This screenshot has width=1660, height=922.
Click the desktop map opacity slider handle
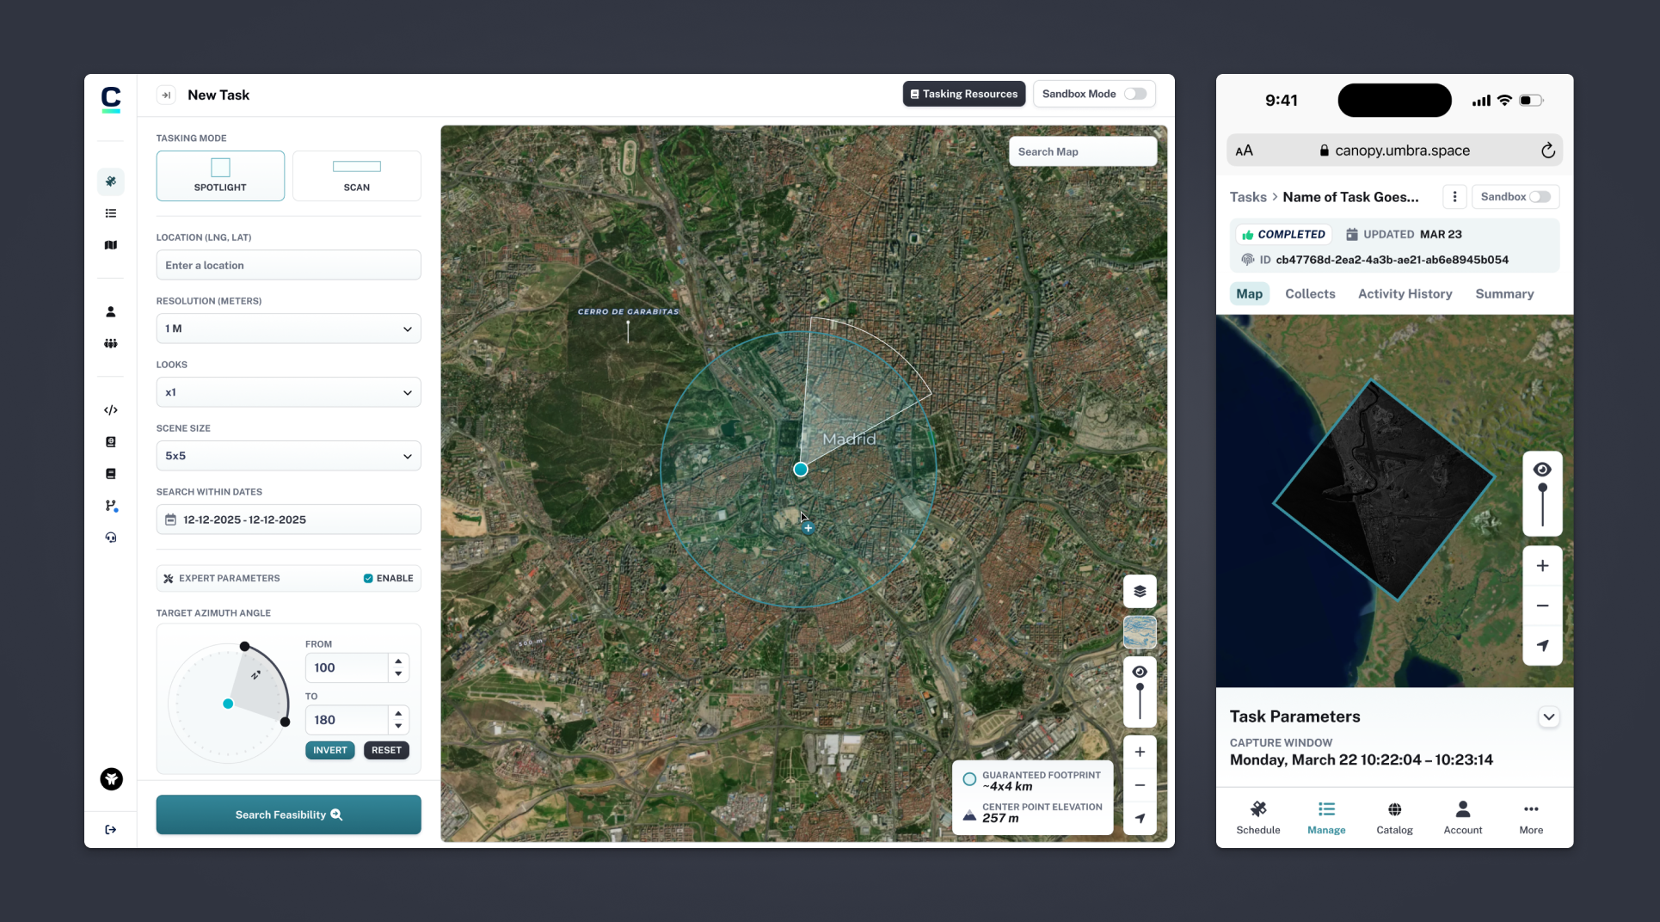(1140, 688)
